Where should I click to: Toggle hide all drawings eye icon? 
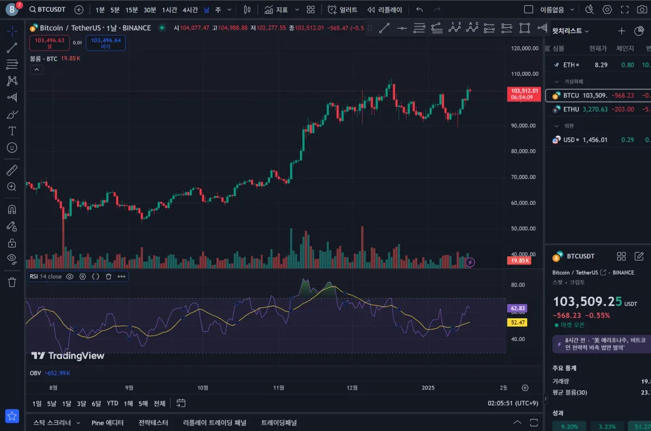[11, 259]
